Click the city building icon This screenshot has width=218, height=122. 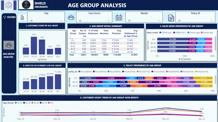click(x=22, y=17)
